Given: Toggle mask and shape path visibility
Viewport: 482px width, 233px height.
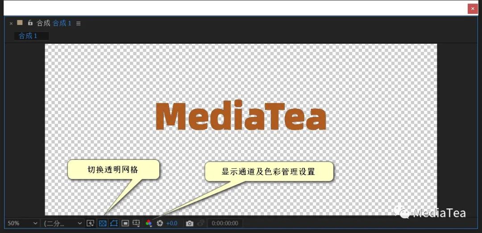Looking at the screenshot, I should [114, 223].
